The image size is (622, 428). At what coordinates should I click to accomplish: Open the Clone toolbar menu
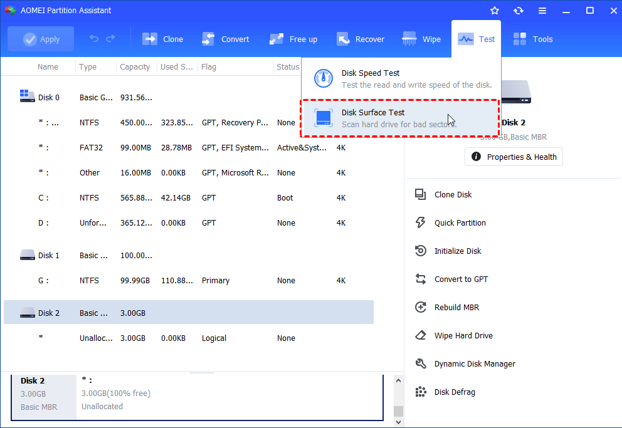click(x=162, y=39)
